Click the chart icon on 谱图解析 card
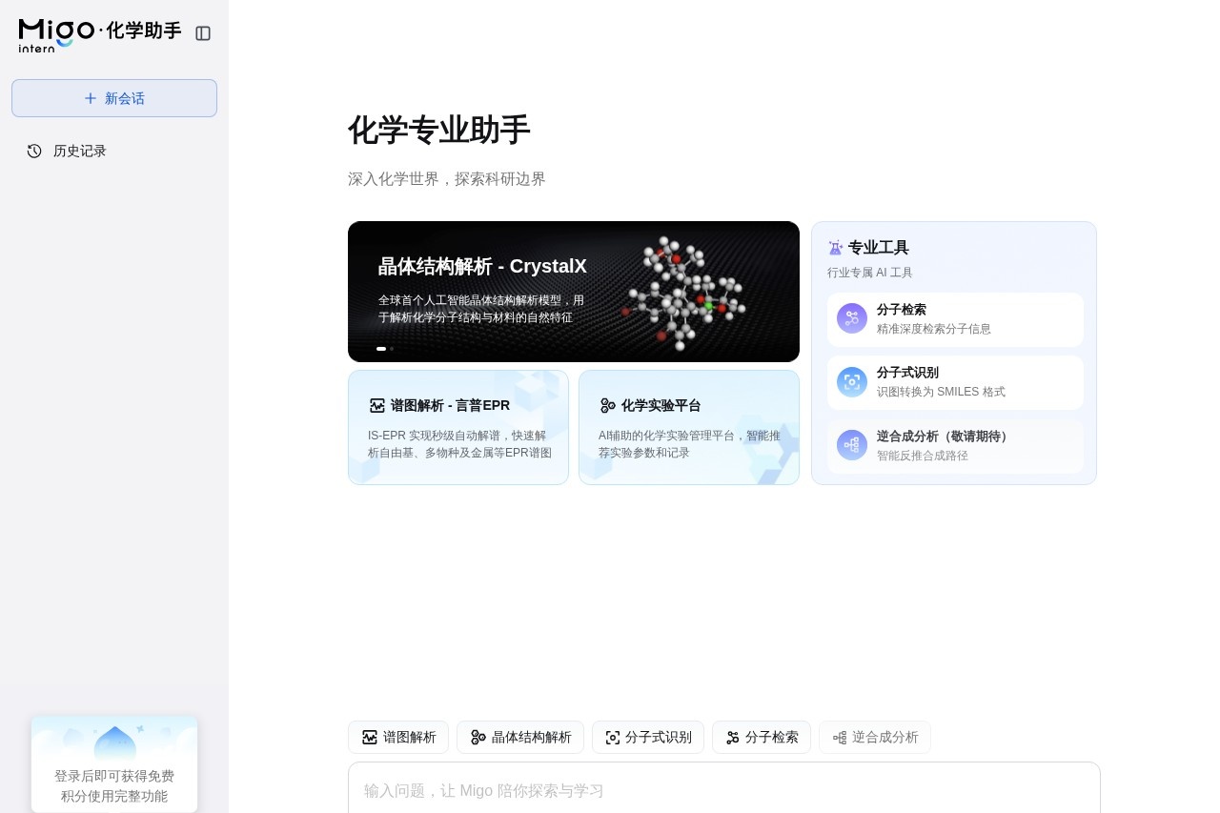The height and width of the screenshot is (813, 1220). (377, 405)
